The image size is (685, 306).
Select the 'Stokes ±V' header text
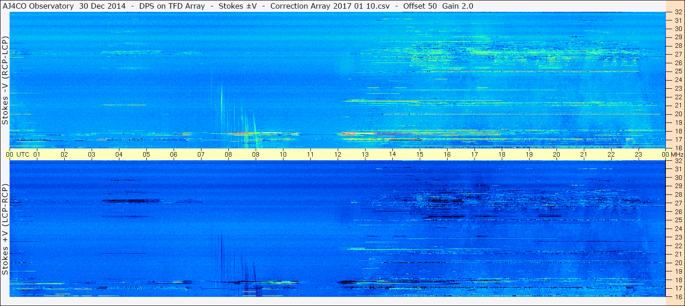click(237, 6)
